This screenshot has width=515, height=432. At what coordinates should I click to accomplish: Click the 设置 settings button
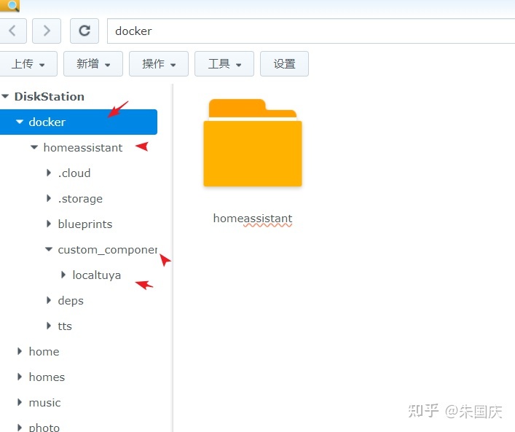(284, 63)
